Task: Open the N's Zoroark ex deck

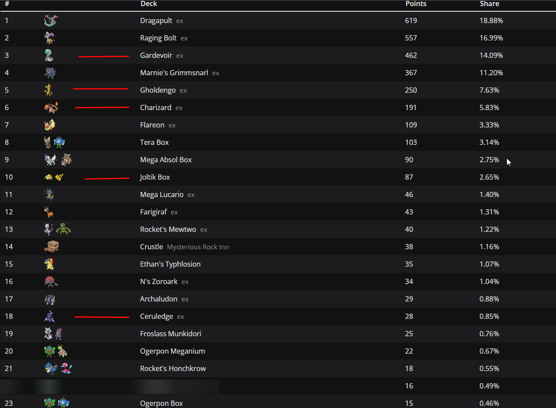Action: (x=164, y=281)
